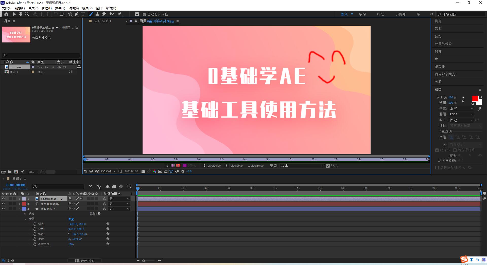This screenshot has height=265, width=487.
Task: Select the Puppet Pin tool
Action: click(x=120, y=14)
